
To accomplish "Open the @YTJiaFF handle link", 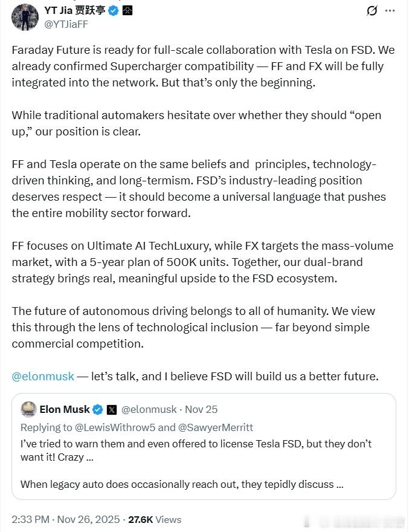I will [x=65, y=24].
